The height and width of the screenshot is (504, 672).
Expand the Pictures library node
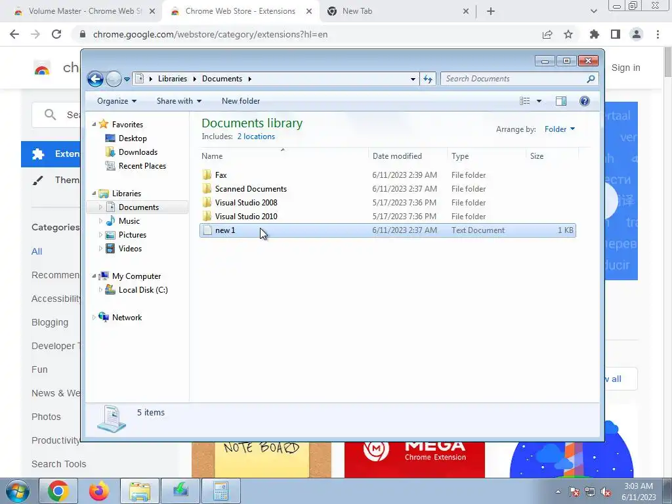(x=100, y=235)
